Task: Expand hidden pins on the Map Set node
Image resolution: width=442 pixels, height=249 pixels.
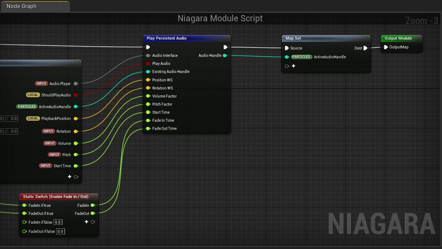Action: pos(287,66)
